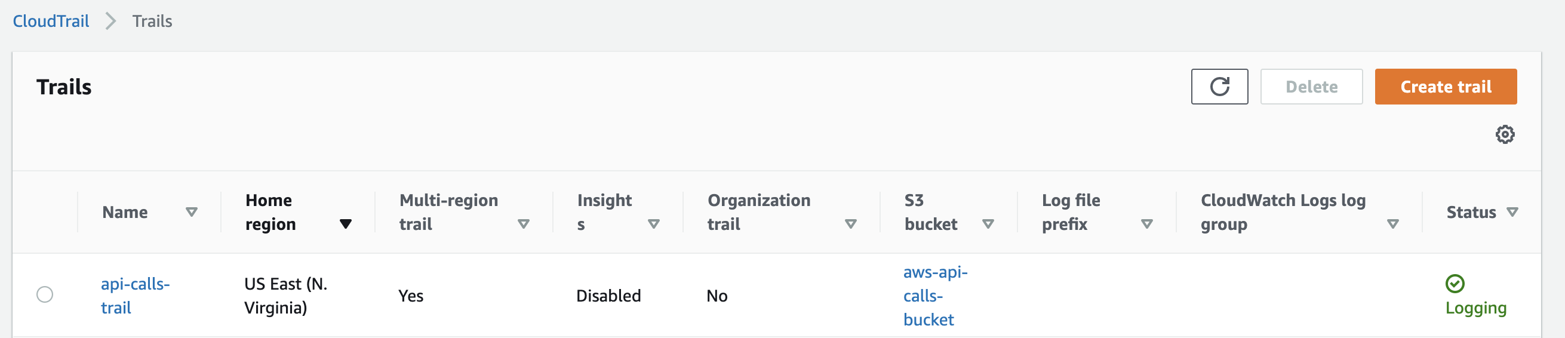Viewport: 1565px width, 338px height.
Task: Refresh the trails list
Action: coord(1219,87)
